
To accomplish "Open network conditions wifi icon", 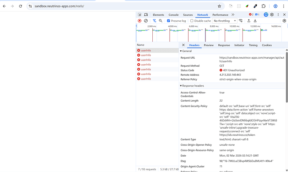I will [240, 21].
